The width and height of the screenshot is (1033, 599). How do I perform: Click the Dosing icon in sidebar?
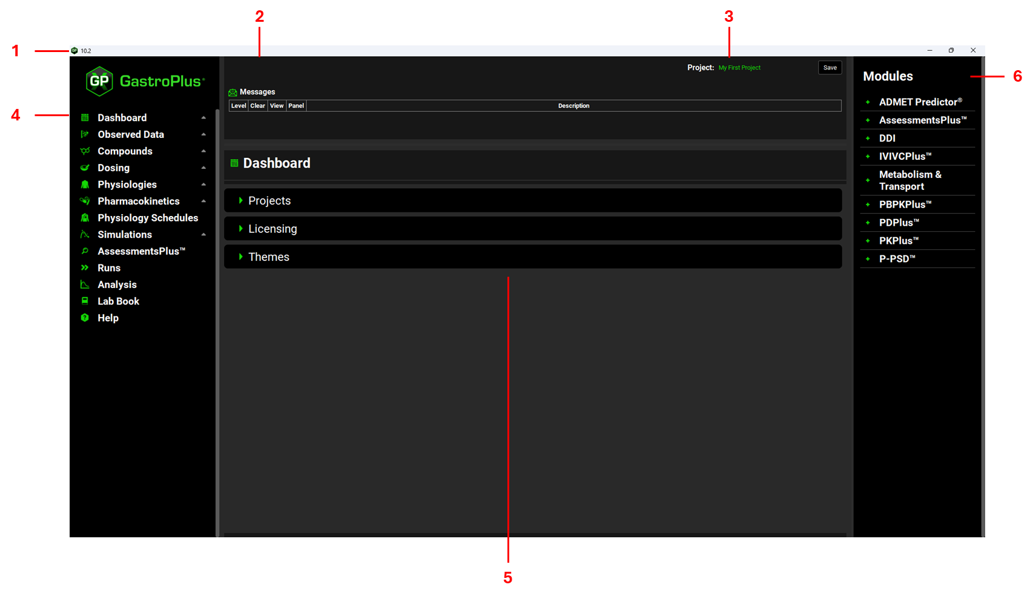point(85,168)
